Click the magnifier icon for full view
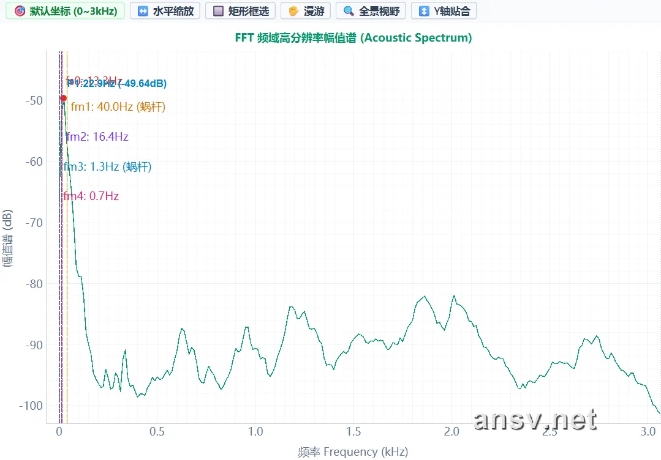Image resolution: width=661 pixels, height=460 pixels. [349, 11]
